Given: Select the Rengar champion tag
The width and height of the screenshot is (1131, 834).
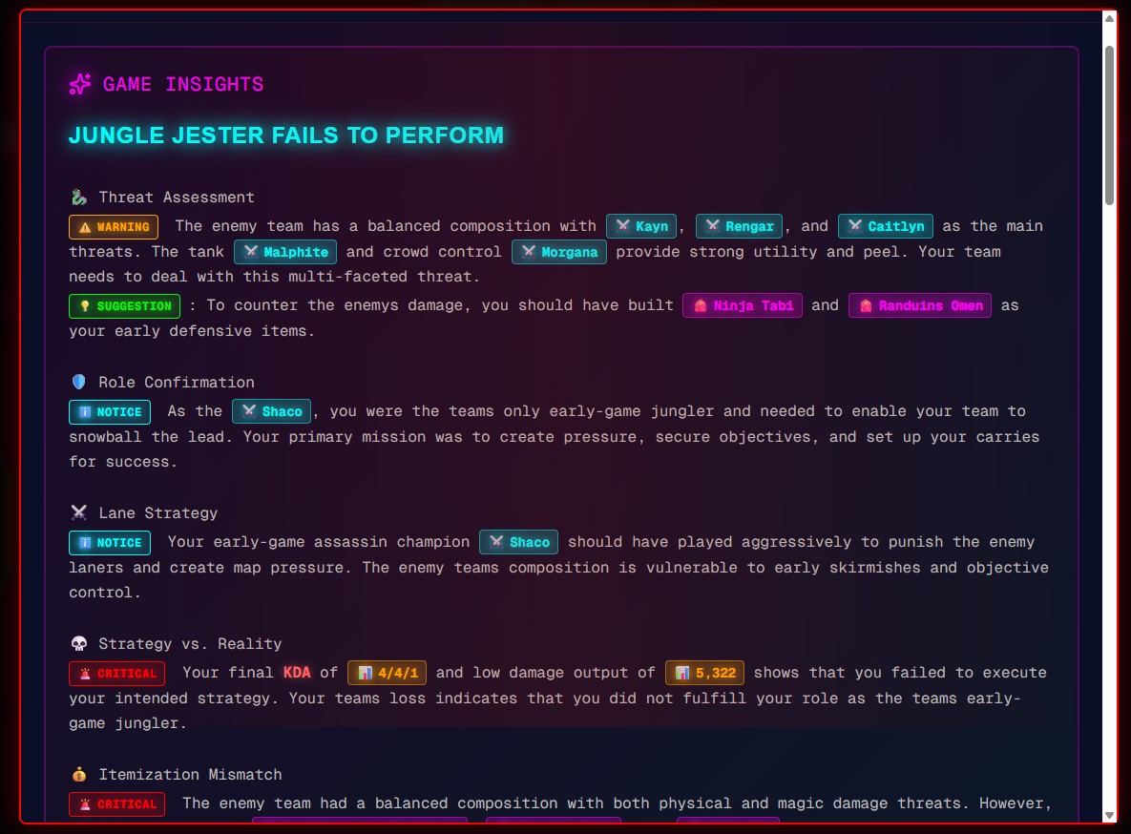Looking at the screenshot, I should click(x=739, y=226).
